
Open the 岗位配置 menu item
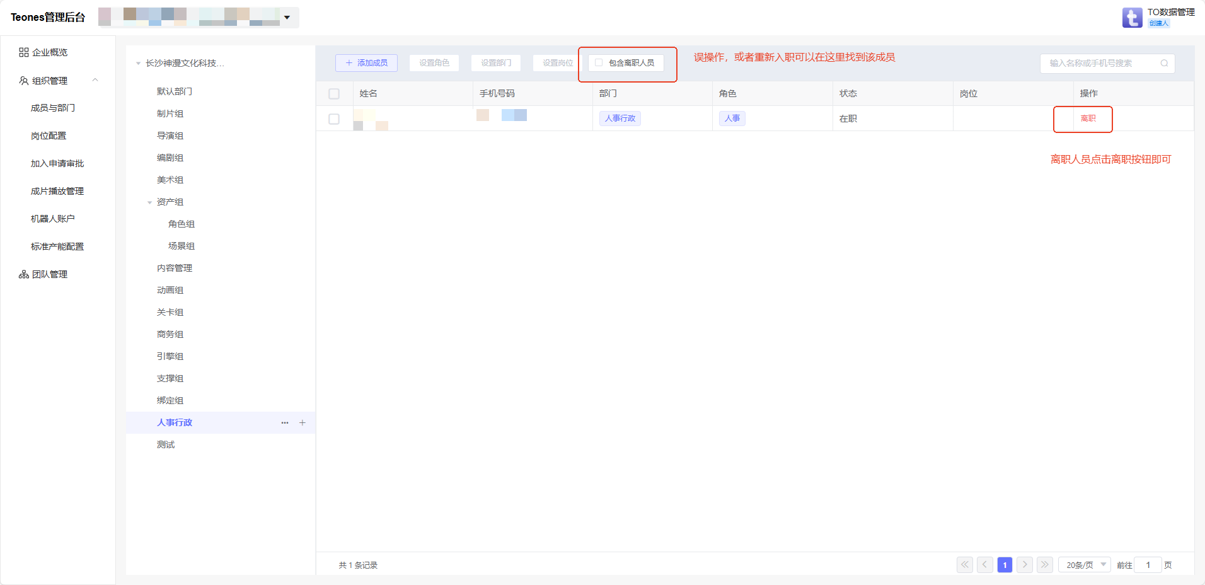[49, 136]
